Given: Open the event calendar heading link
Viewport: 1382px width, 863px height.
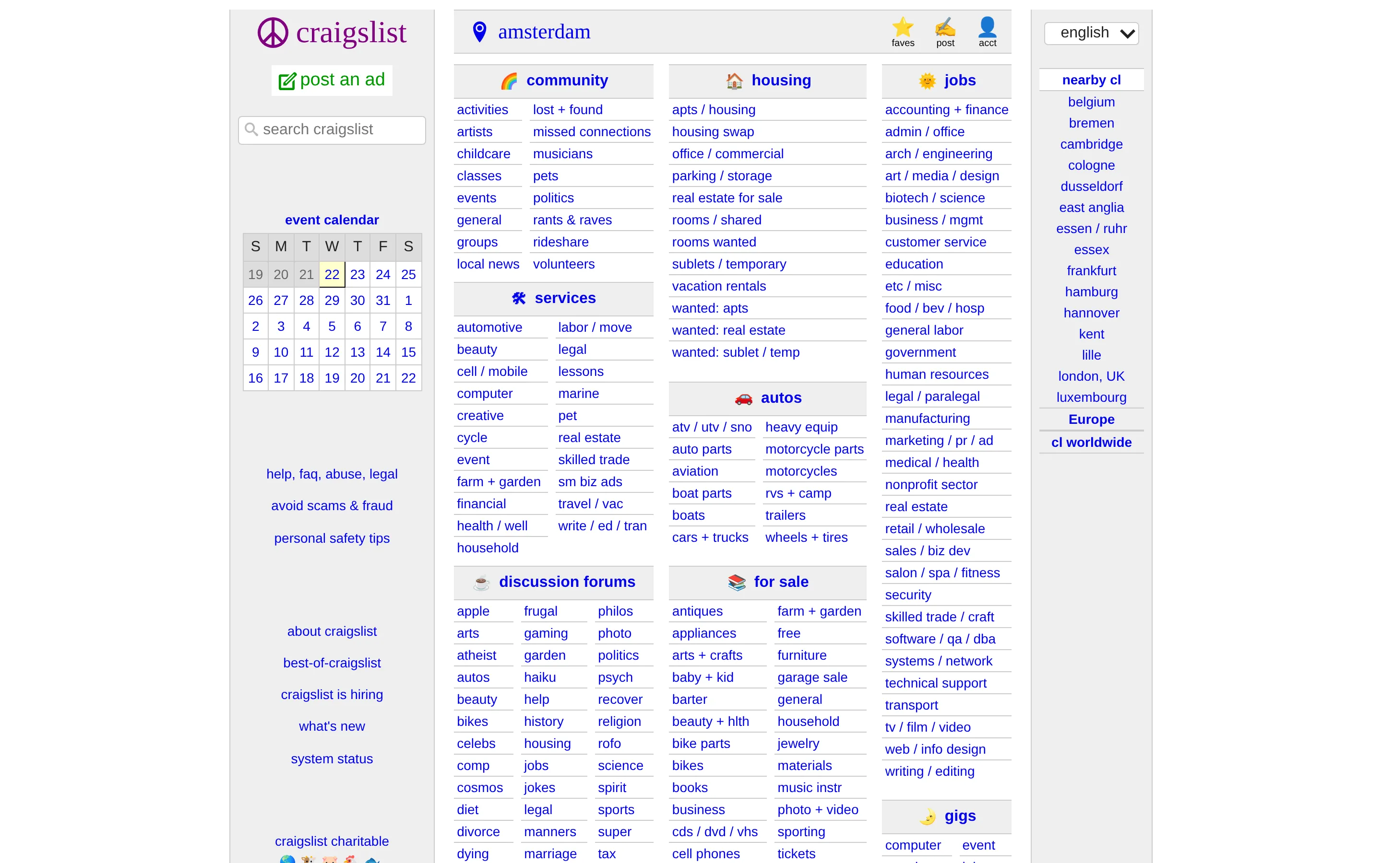Looking at the screenshot, I should point(332,221).
